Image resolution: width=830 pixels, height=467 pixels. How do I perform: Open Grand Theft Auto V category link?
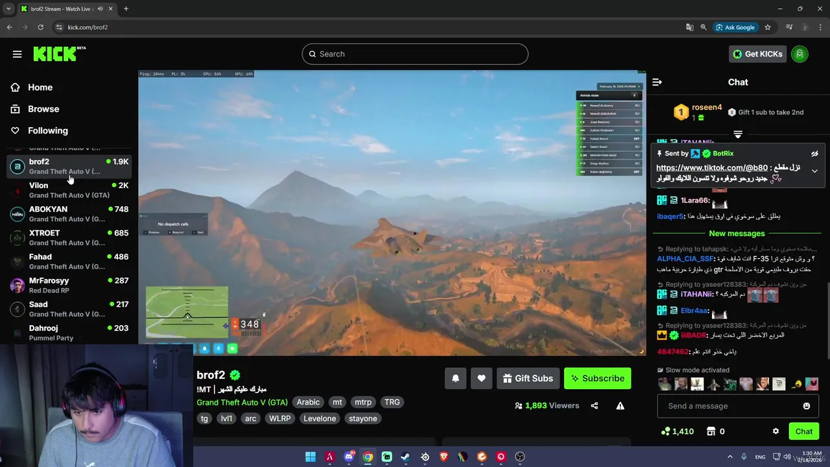242,402
